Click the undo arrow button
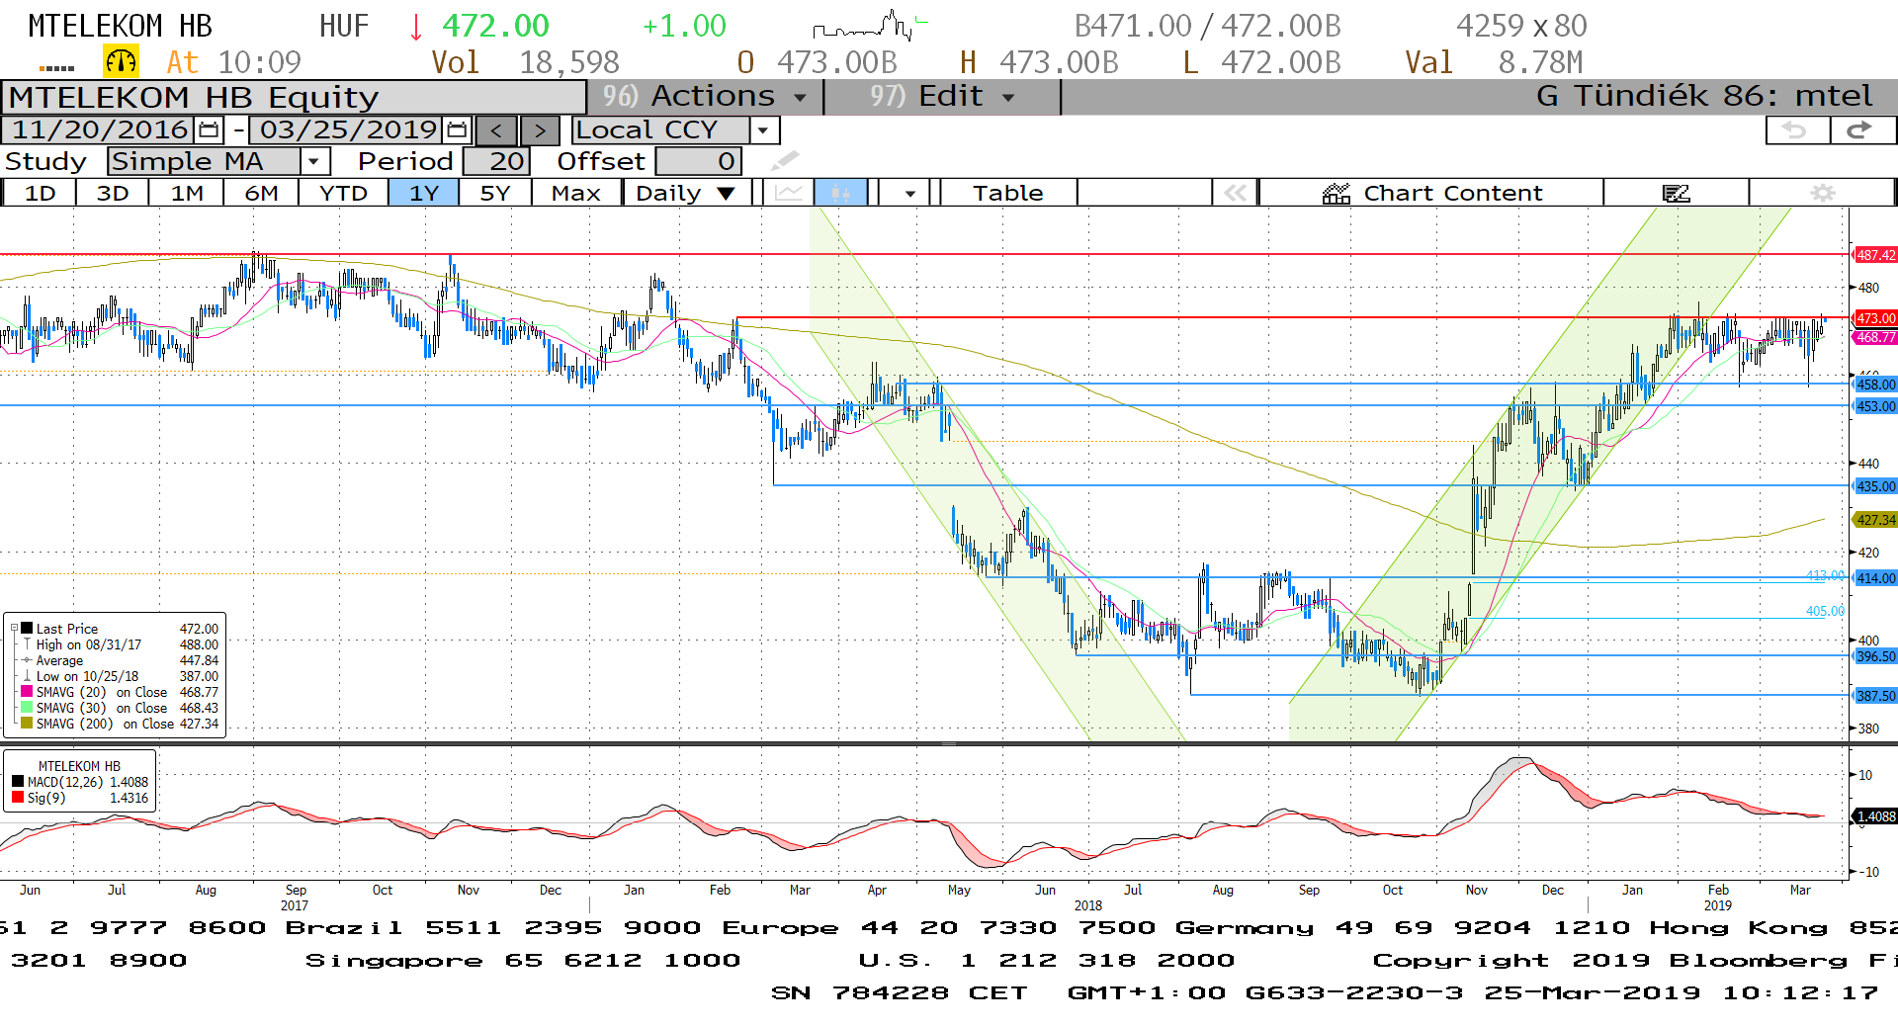This screenshot has width=1898, height=1028. point(1796,130)
